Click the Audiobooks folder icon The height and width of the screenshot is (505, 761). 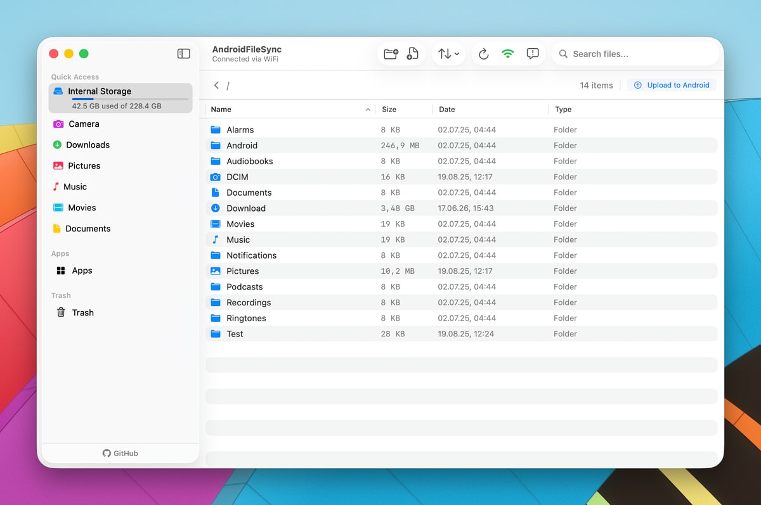(x=215, y=162)
